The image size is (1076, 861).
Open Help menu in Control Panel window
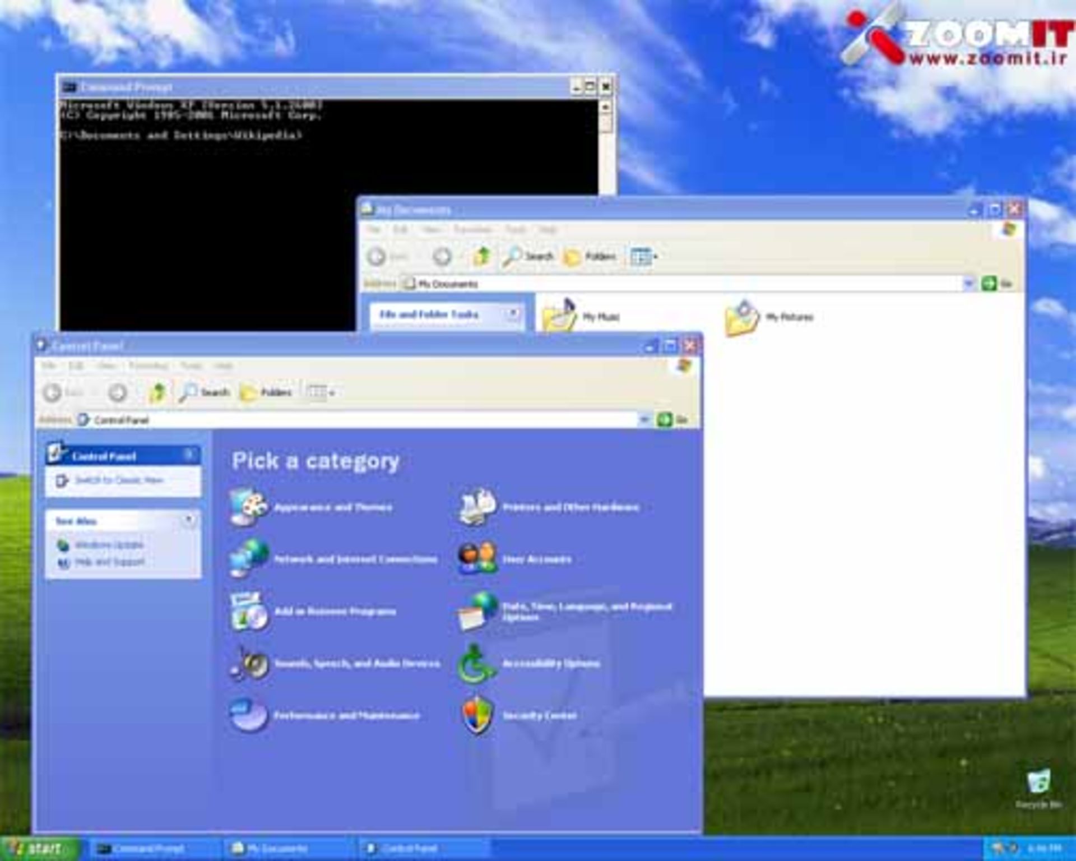pos(223,365)
